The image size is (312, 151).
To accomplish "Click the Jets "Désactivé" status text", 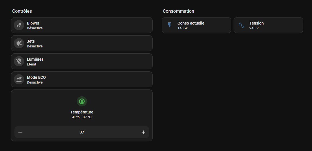I will [x=35, y=46].
